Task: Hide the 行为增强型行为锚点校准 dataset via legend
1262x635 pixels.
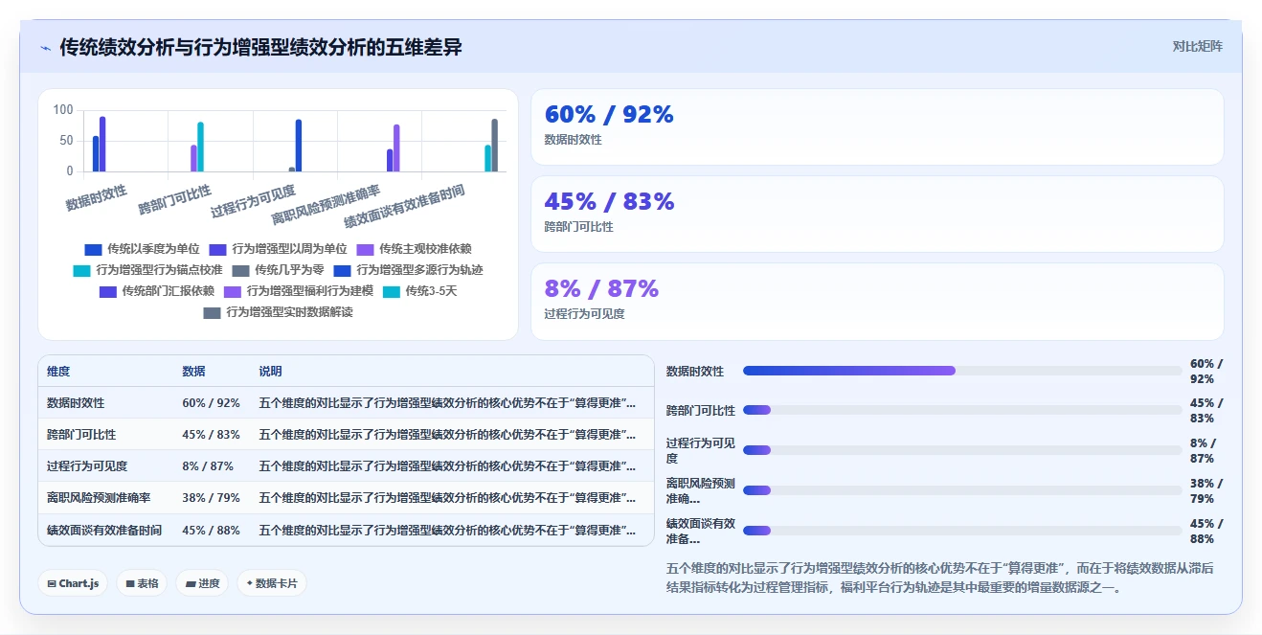Action: (x=147, y=270)
